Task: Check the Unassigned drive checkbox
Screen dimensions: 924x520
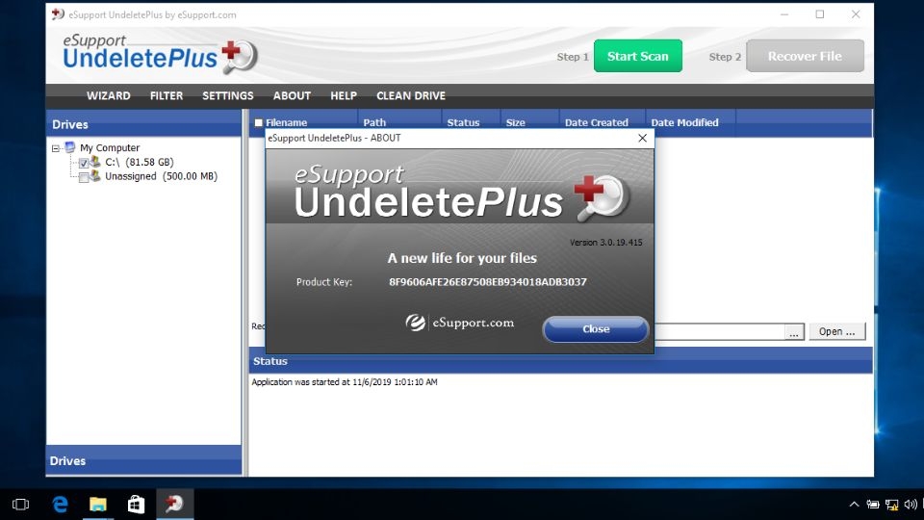Action: [x=84, y=177]
